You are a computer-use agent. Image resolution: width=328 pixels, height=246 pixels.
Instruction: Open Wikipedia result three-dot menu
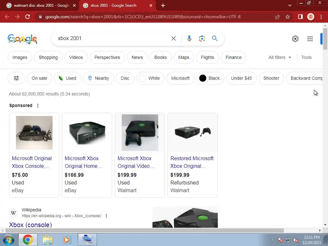point(106,216)
